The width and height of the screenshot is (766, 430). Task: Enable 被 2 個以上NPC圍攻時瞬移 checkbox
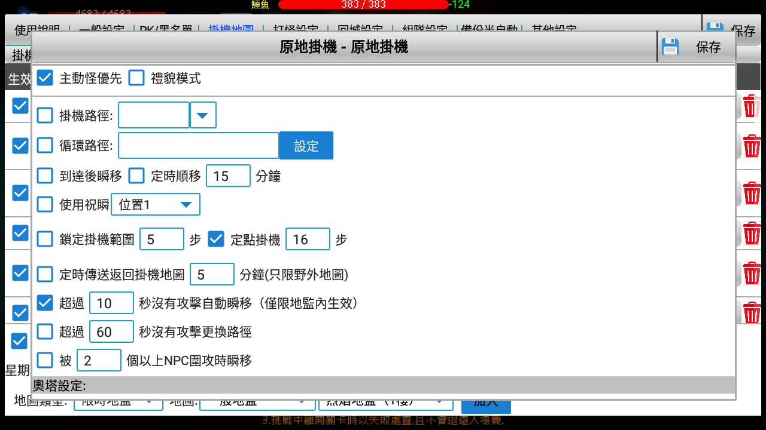[45, 360]
